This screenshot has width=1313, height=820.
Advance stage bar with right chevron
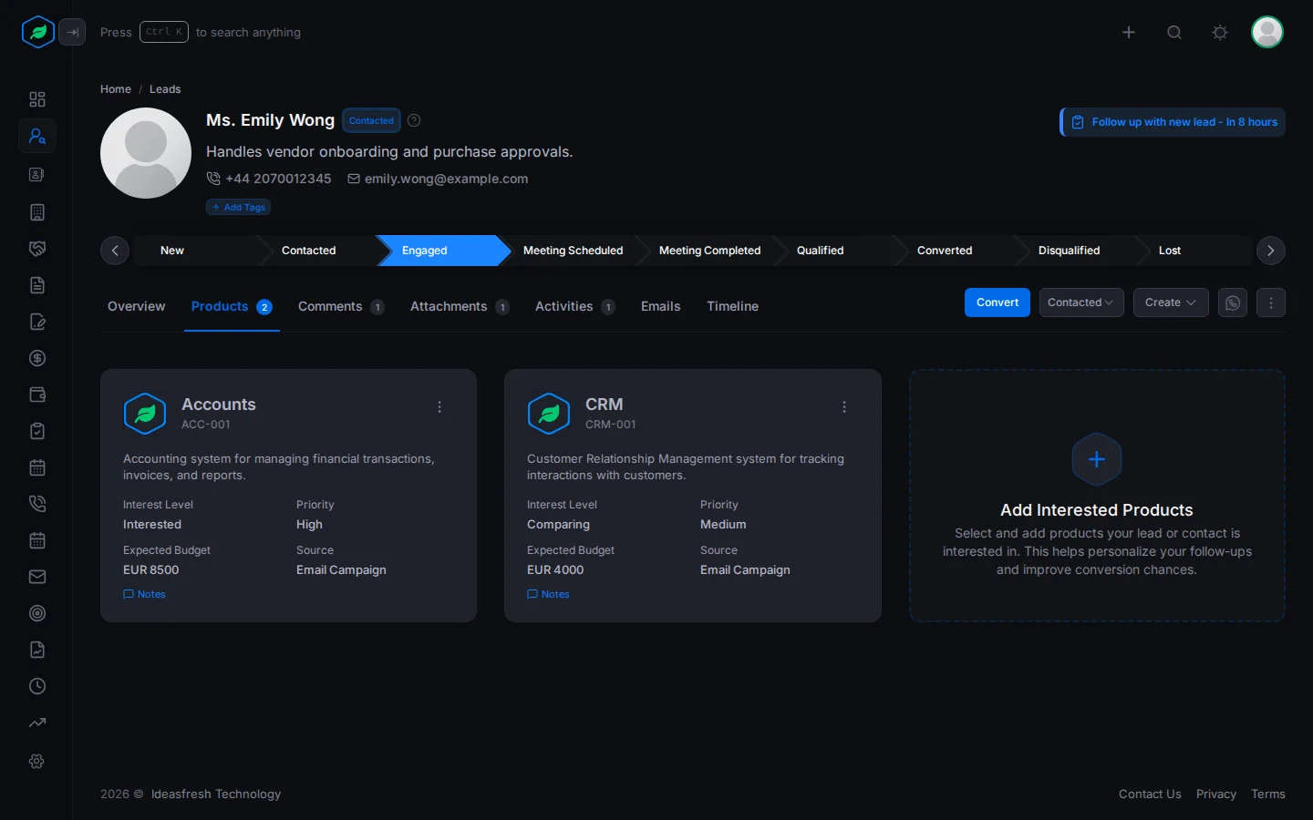(x=1271, y=251)
